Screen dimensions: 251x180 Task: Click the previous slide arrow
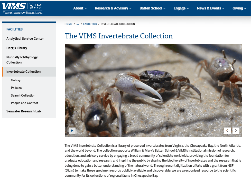click(227, 131)
